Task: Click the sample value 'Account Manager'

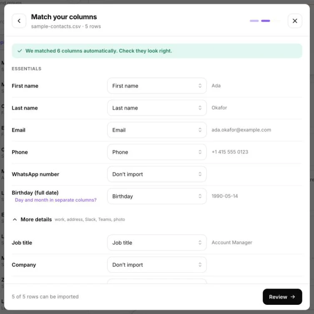Action: tap(232, 242)
